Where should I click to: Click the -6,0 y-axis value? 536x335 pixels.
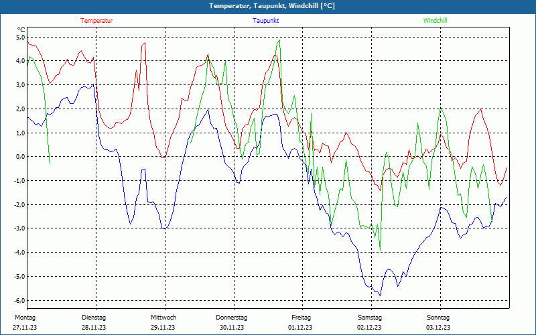click(19, 300)
